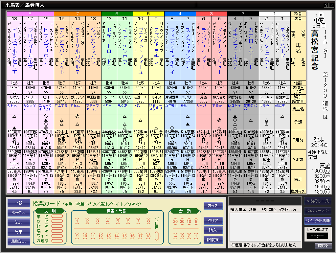Viewport: 336px width, 253px height.
Task: Switch view with パドック⇔馬券 button
Action: click(318, 220)
